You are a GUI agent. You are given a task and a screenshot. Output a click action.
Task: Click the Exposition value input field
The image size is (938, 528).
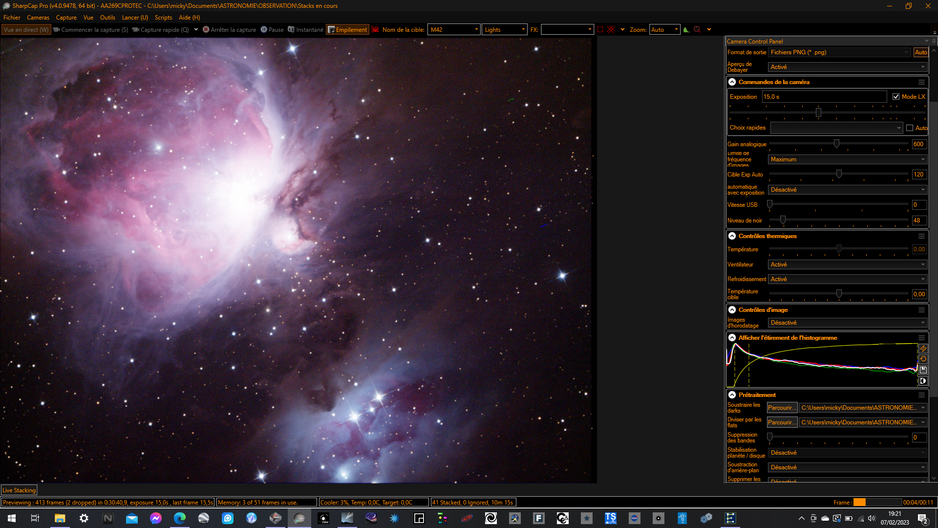pyautogui.click(x=824, y=97)
